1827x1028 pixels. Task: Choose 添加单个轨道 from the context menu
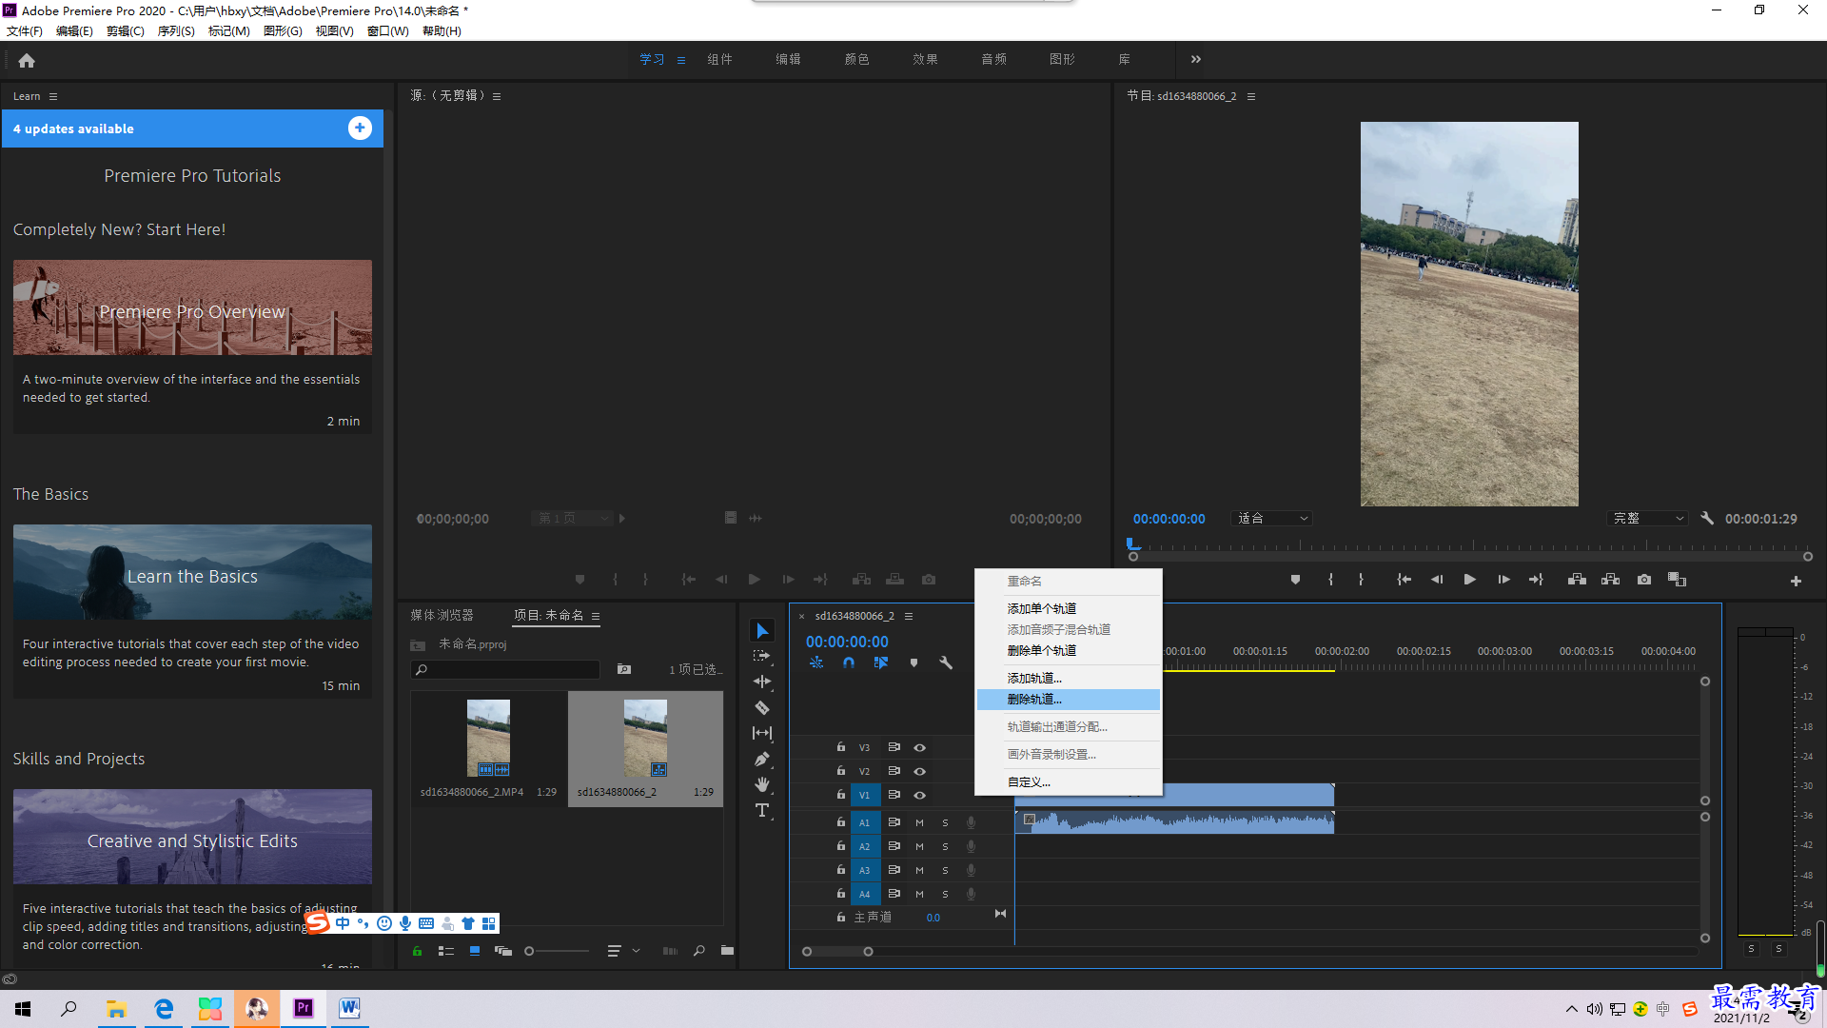click(1068, 608)
